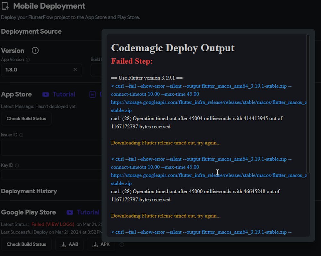Click the deploy output vertical scrollbar

pos(308,104)
